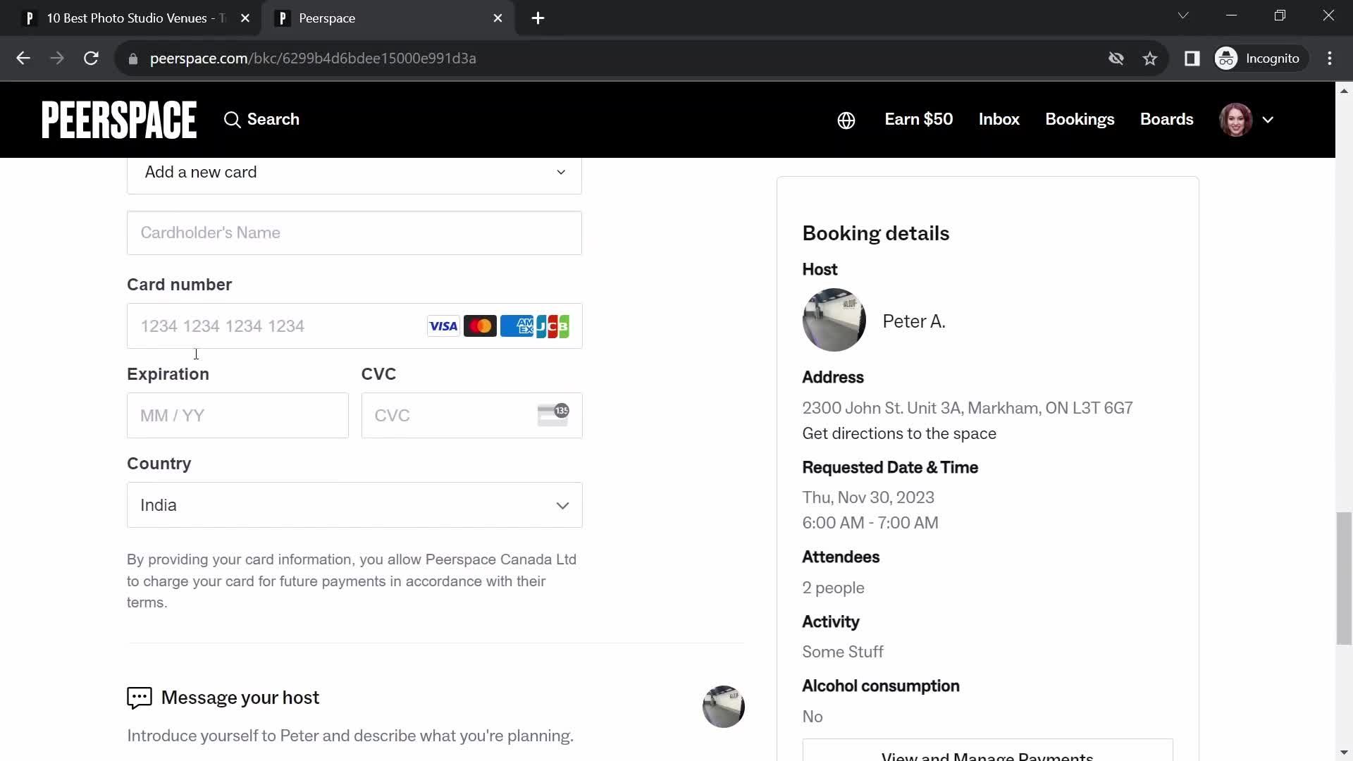Click the 'Booking details' heading

pyautogui.click(x=875, y=234)
